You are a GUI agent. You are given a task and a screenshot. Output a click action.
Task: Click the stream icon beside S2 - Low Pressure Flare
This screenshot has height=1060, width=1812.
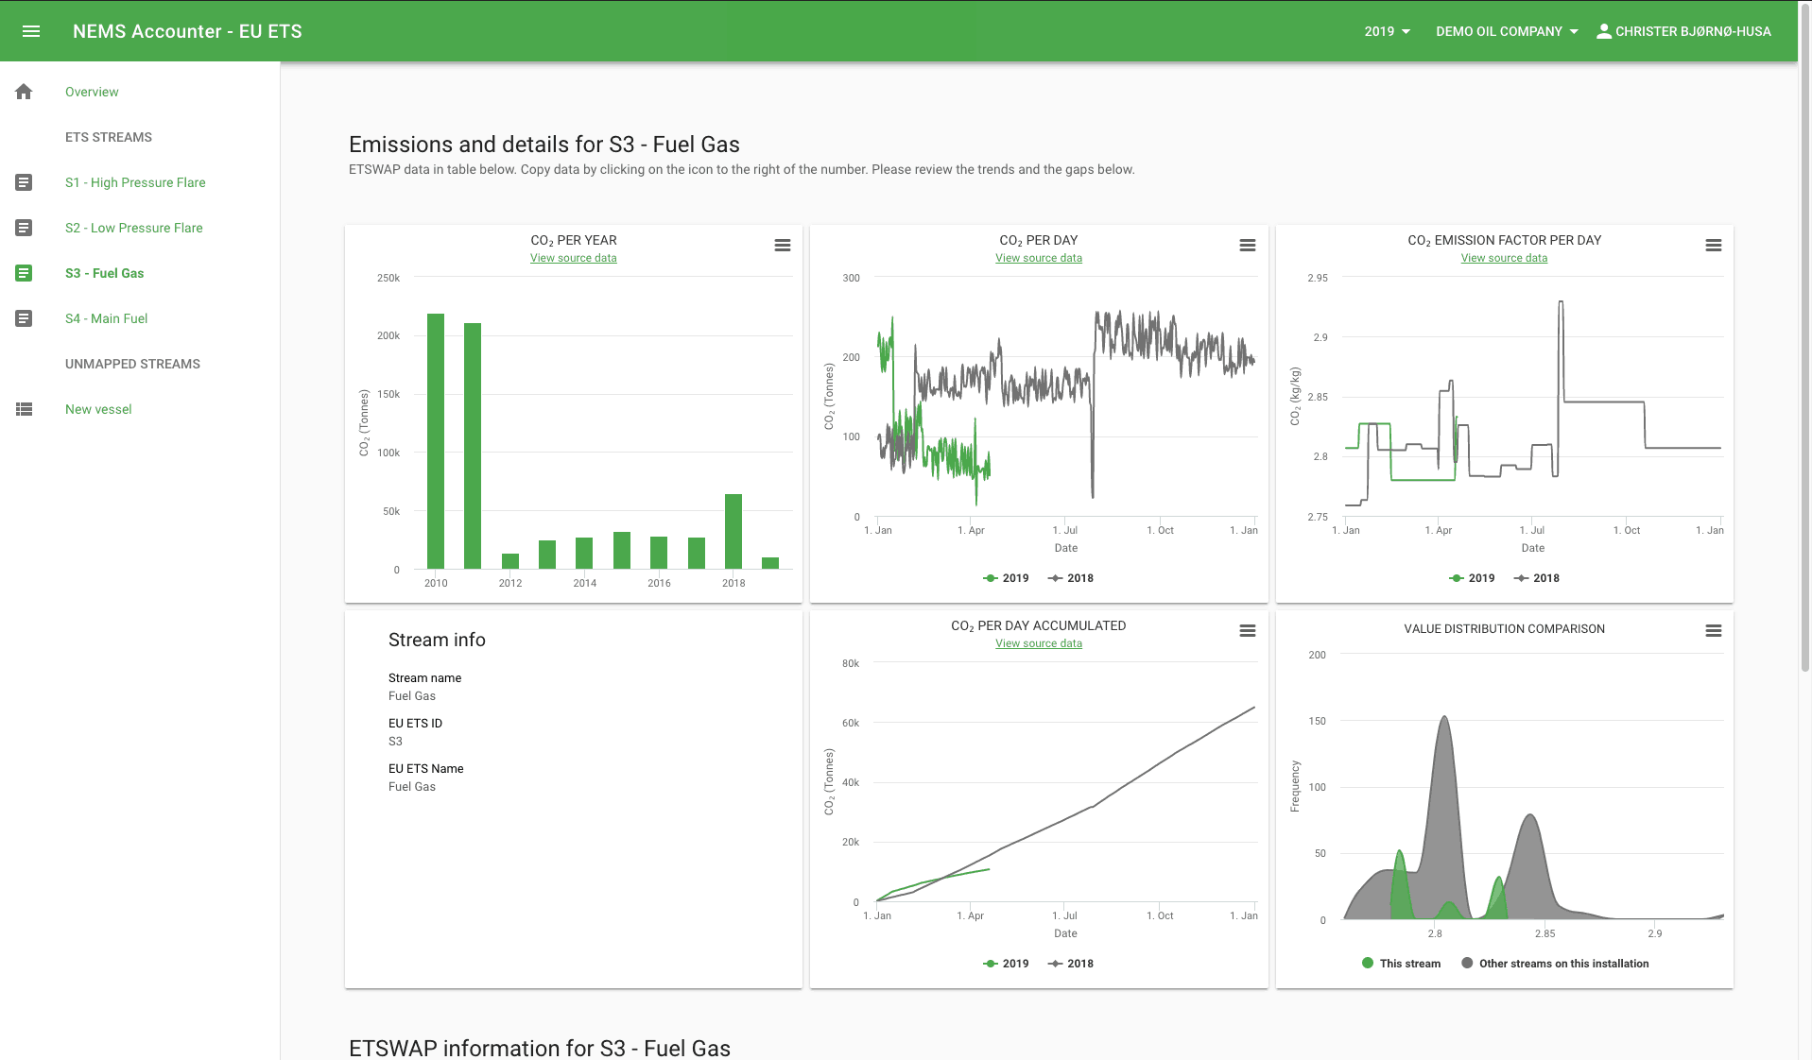(23, 228)
